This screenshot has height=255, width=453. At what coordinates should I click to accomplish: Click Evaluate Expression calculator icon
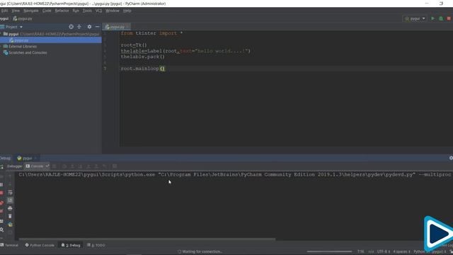[x=115, y=166]
